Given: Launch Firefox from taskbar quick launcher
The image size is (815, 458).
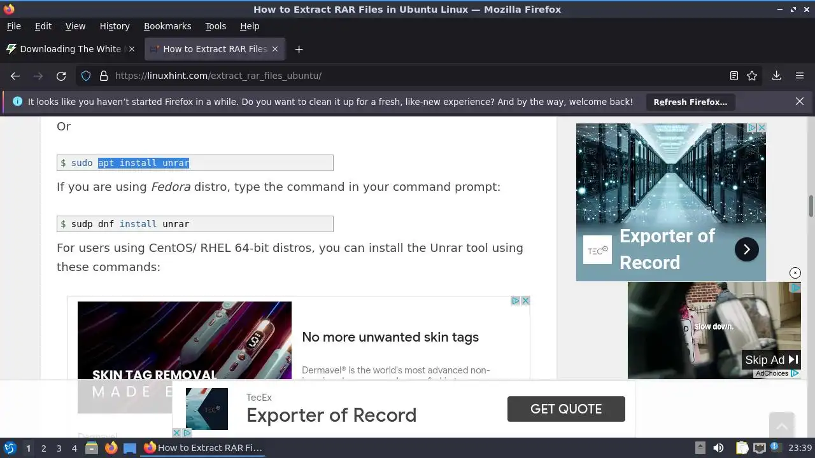Looking at the screenshot, I should click(x=111, y=448).
